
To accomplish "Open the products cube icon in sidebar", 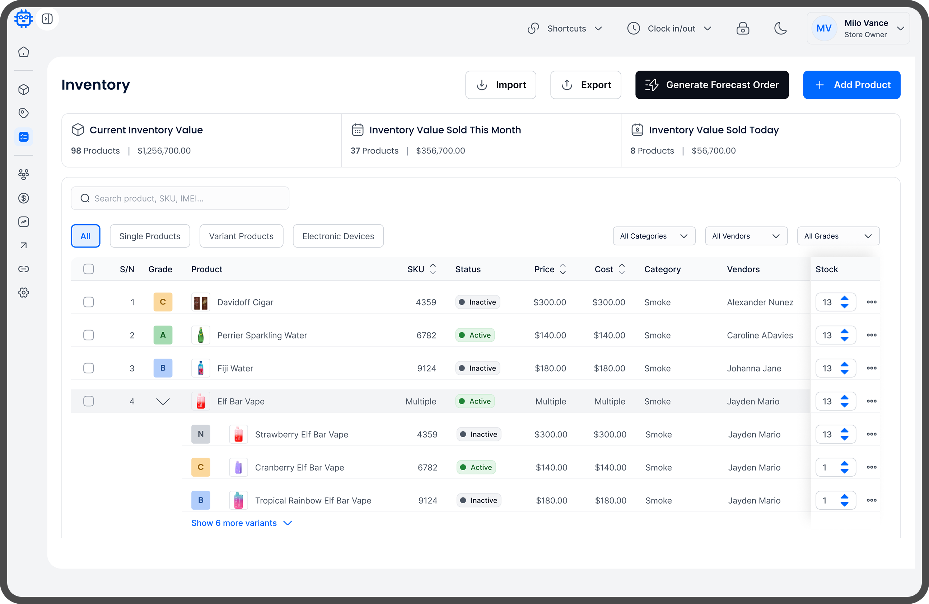I will 23,89.
